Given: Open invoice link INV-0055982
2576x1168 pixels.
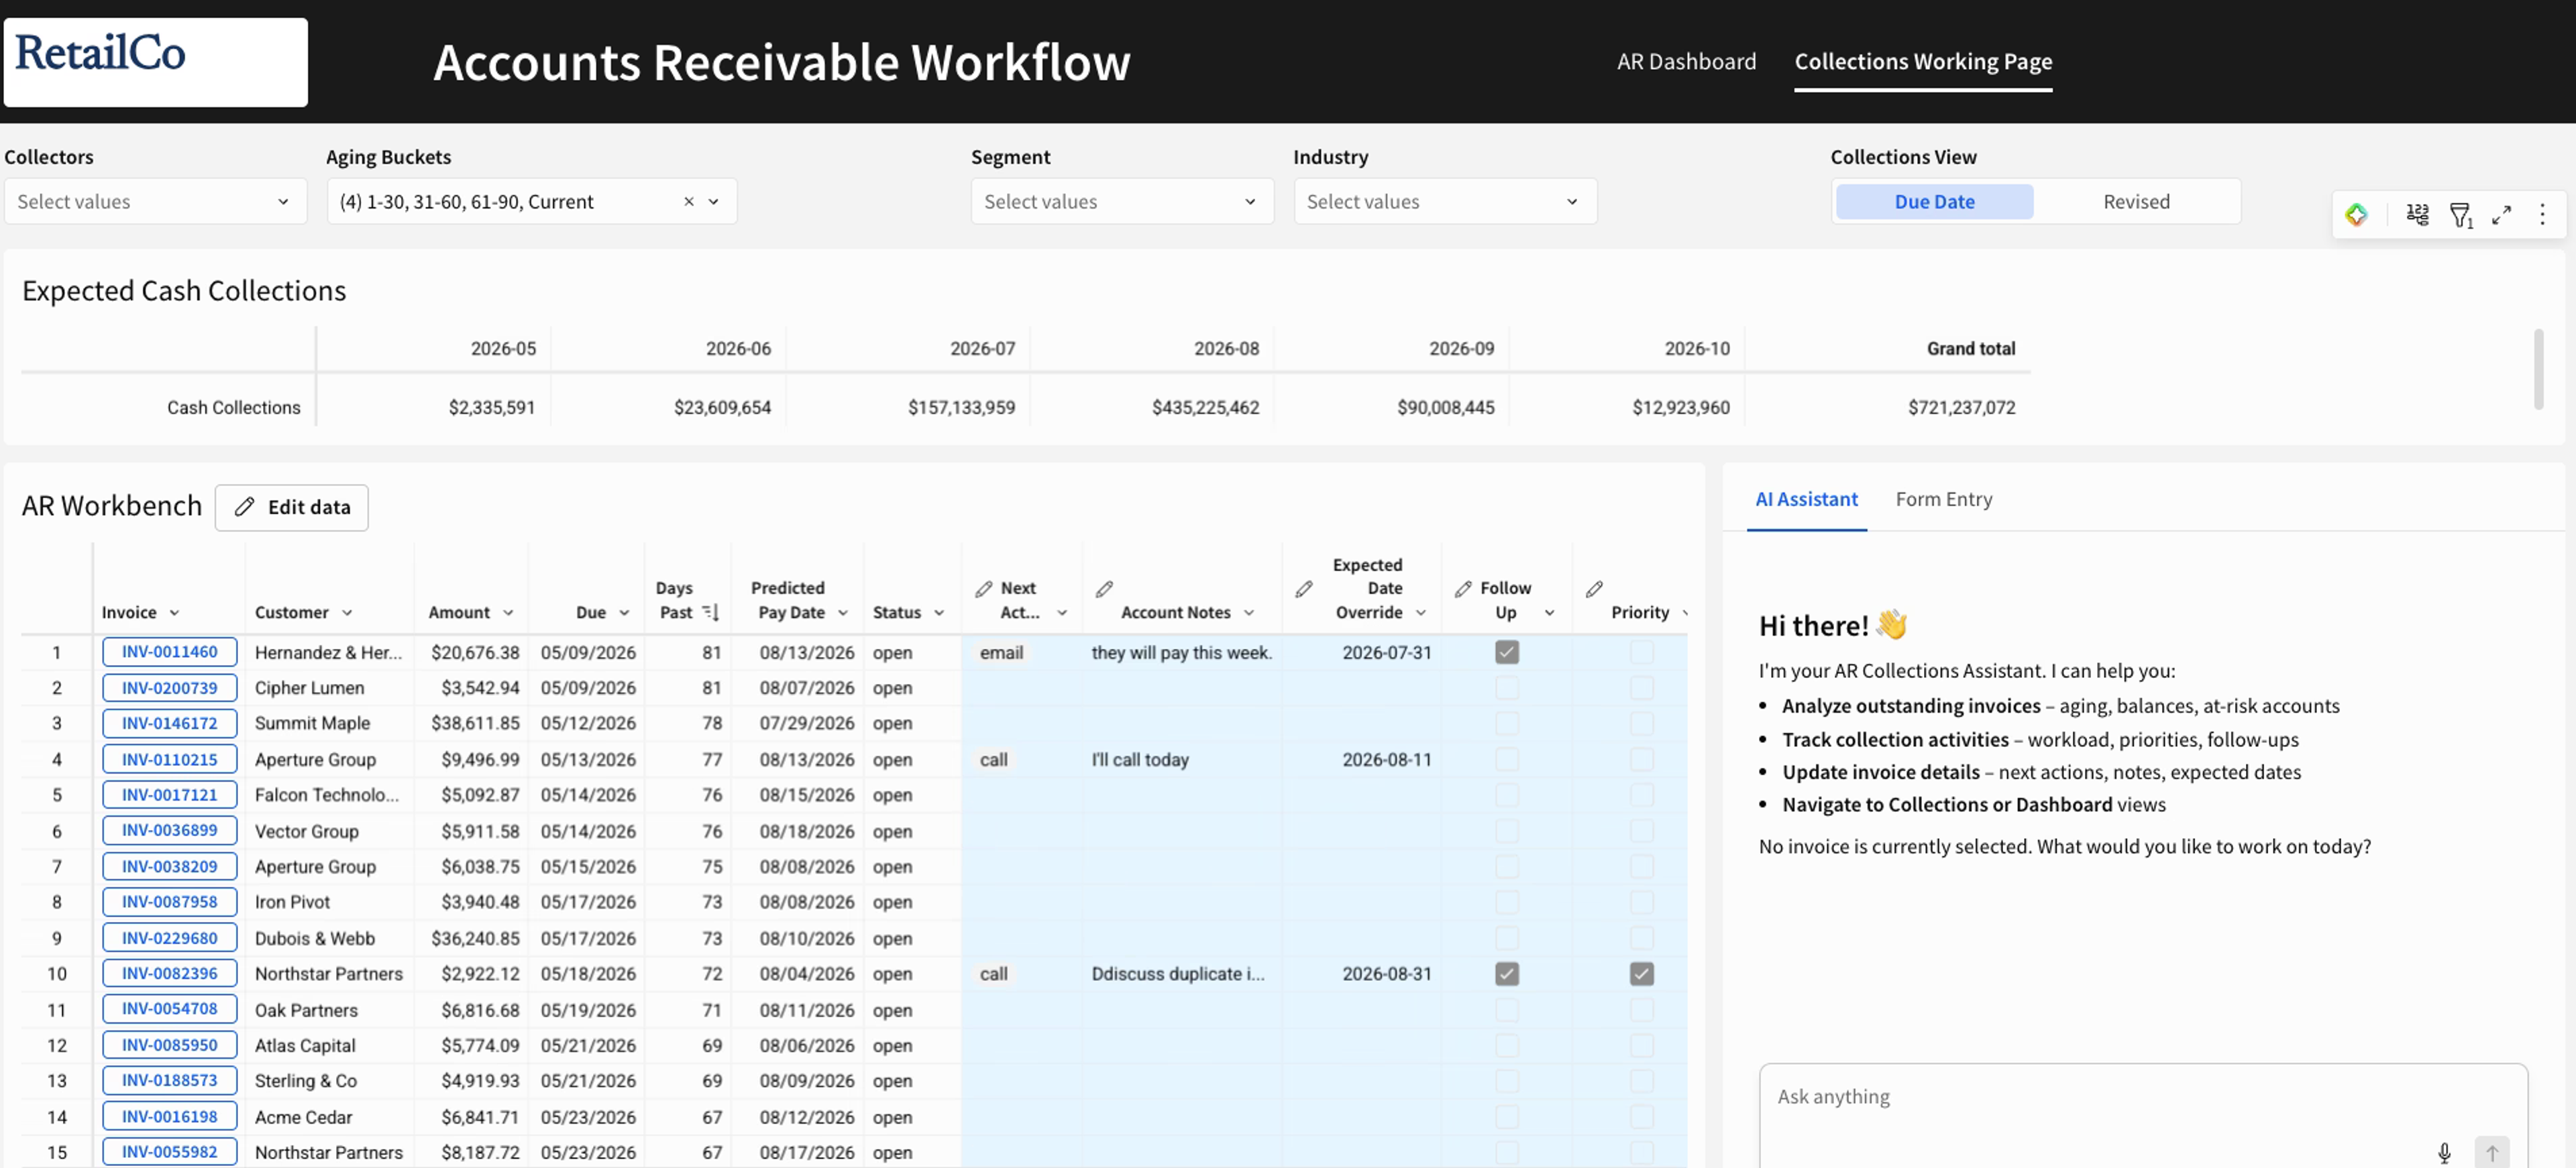Looking at the screenshot, I should [x=169, y=1151].
